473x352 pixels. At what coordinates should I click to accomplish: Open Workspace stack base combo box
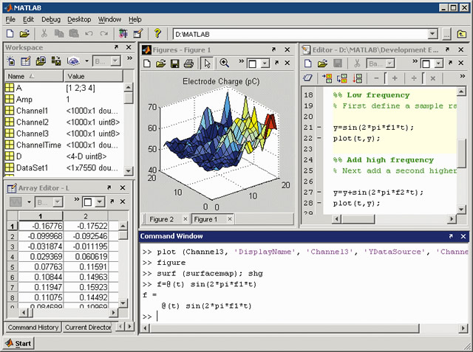point(106,61)
